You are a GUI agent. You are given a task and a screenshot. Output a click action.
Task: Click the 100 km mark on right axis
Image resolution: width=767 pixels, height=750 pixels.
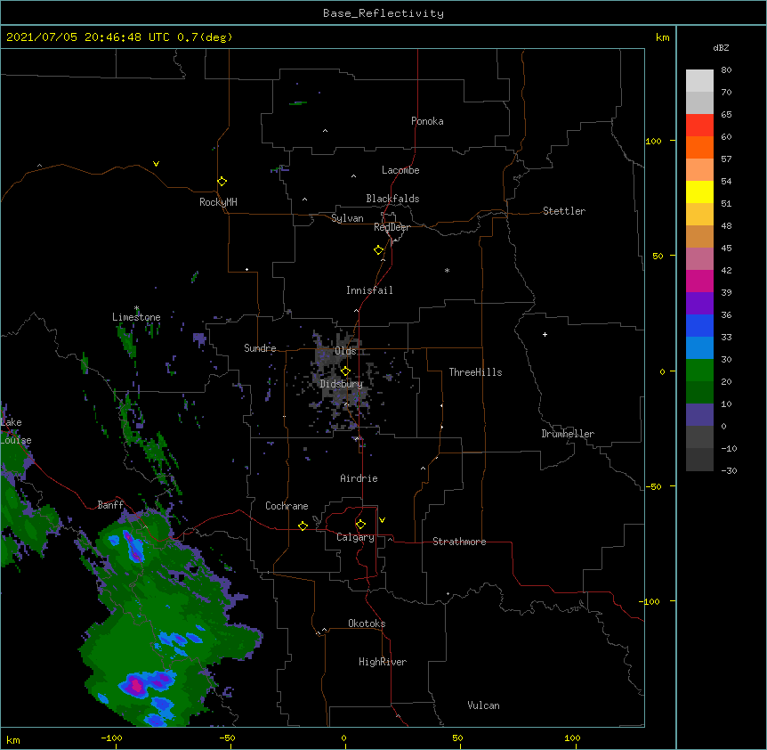point(653,141)
